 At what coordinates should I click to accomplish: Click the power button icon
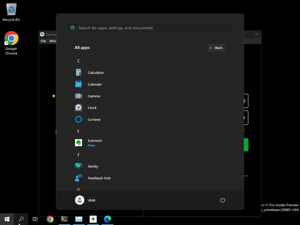coord(223,200)
